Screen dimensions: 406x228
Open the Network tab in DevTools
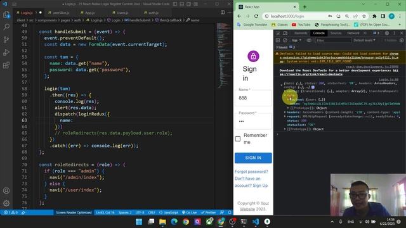[x=353, y=33]
